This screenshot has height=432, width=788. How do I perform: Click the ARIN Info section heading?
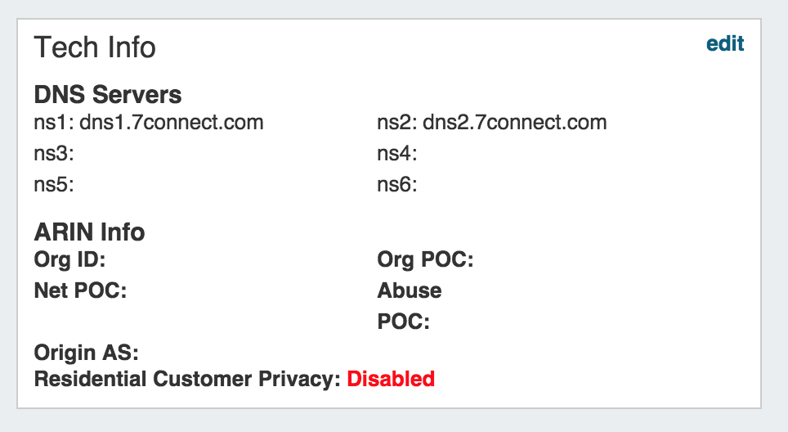[89, 232]
